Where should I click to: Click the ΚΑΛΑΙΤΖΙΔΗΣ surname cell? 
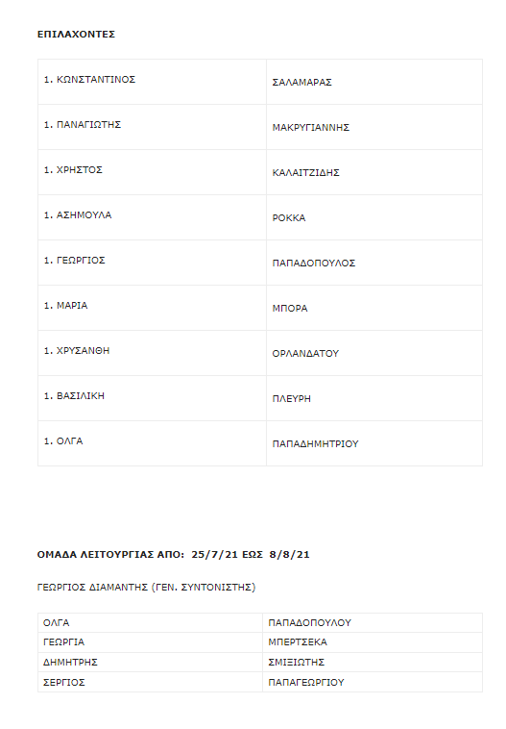(374, 172)
